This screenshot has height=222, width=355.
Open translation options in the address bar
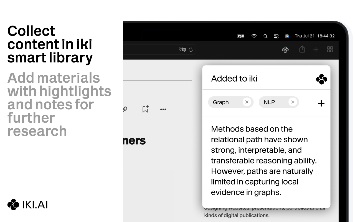[x=182, y=49]
